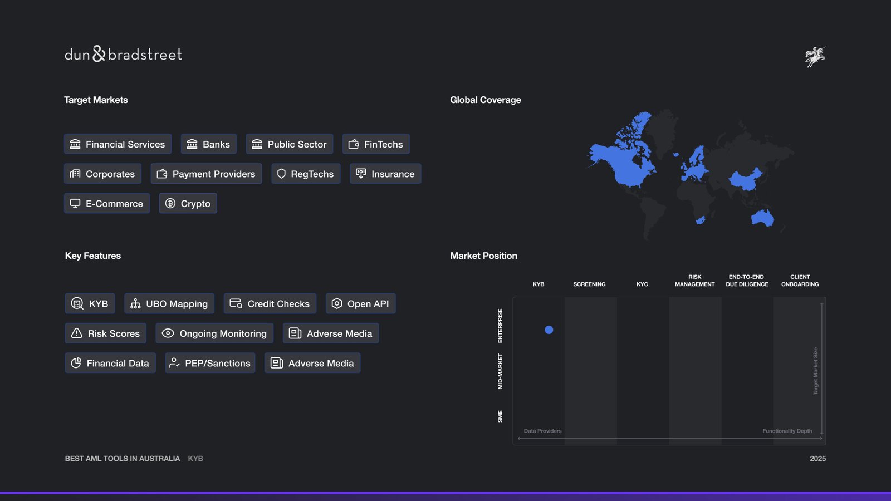
Task: Click the bitcoin icon in Crypto tag
Action: click(170, 203)
